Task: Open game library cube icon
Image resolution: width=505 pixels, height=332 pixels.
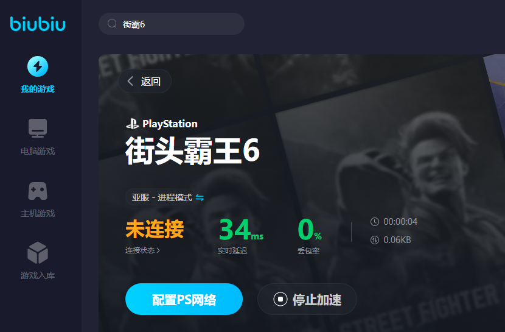Action: click(x=38, y=253)
